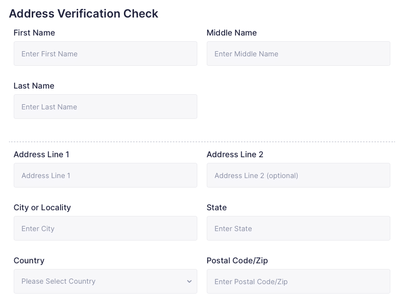
Task: Click the Address Verification Check heading
Action: 83,13
